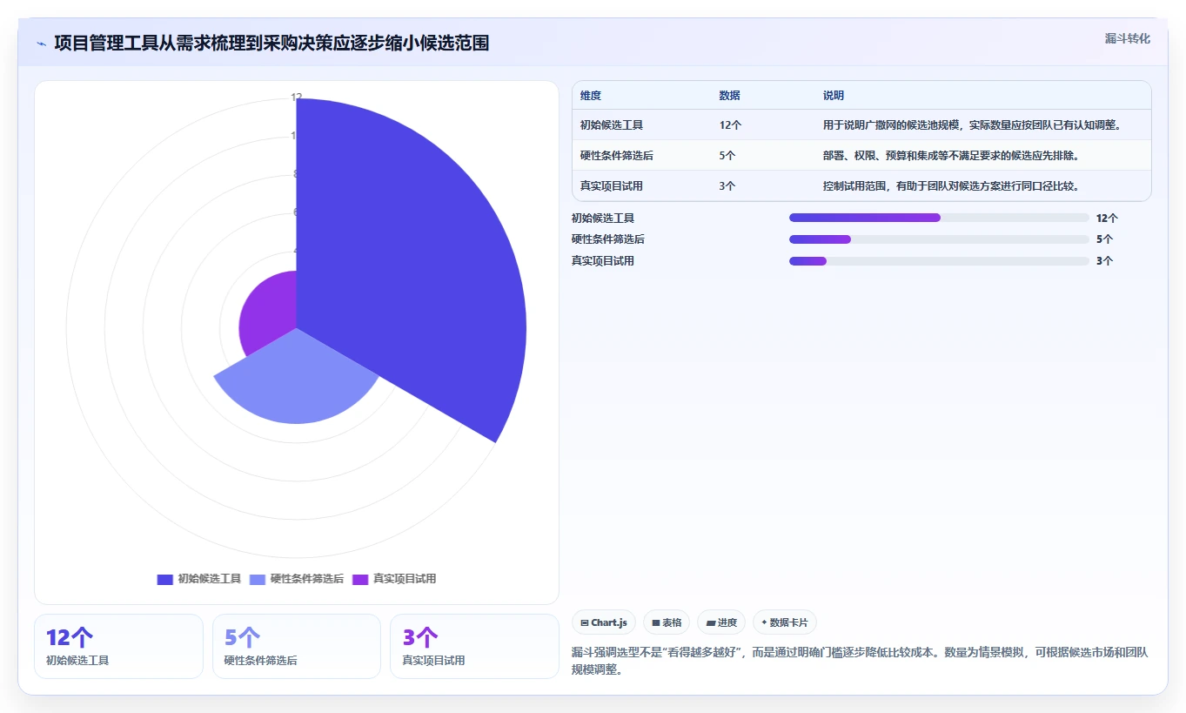Click the 说明 column header
The image size is (1186, 713).
coord(834,96)
